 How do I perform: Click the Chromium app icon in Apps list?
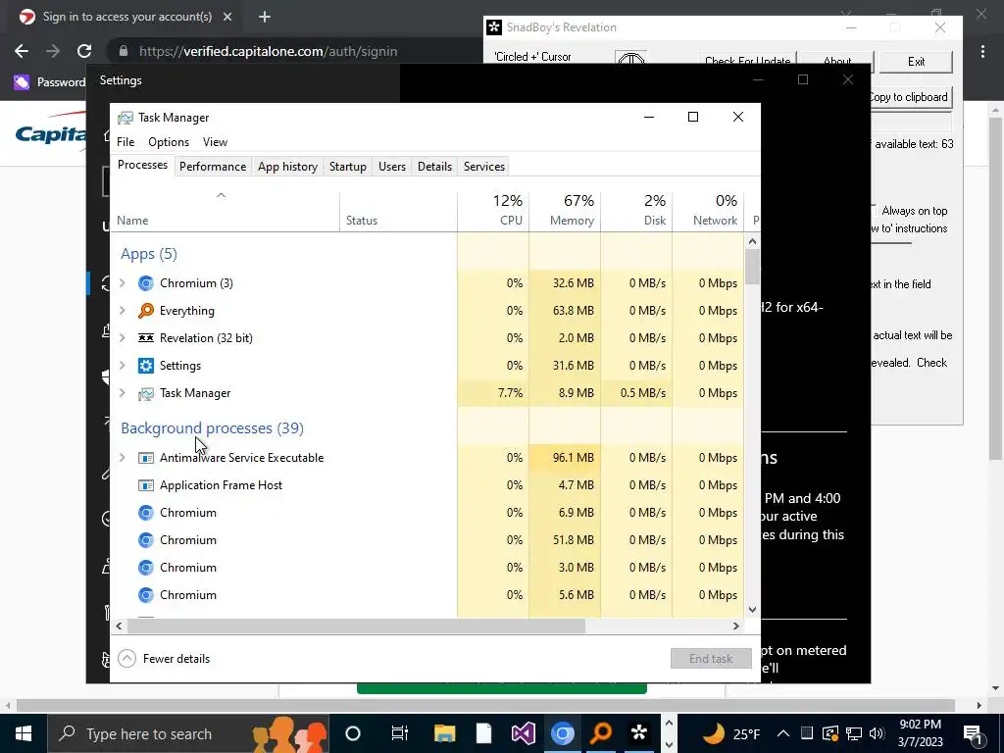146,283
